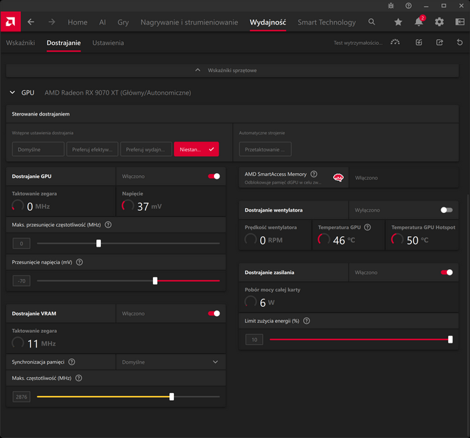Show help for Maks. przesunięcie częstotliwość
470x438 pixels.
(x=108, y=224)
